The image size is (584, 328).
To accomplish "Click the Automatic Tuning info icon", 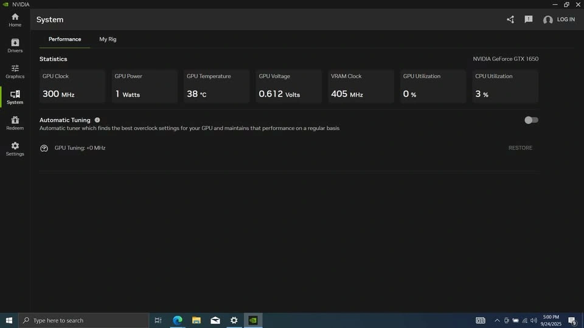I will click(97, 120).
